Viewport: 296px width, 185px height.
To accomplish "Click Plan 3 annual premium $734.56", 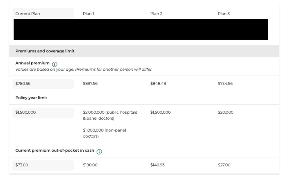I will pyautogui.click(x=225, y=84).
